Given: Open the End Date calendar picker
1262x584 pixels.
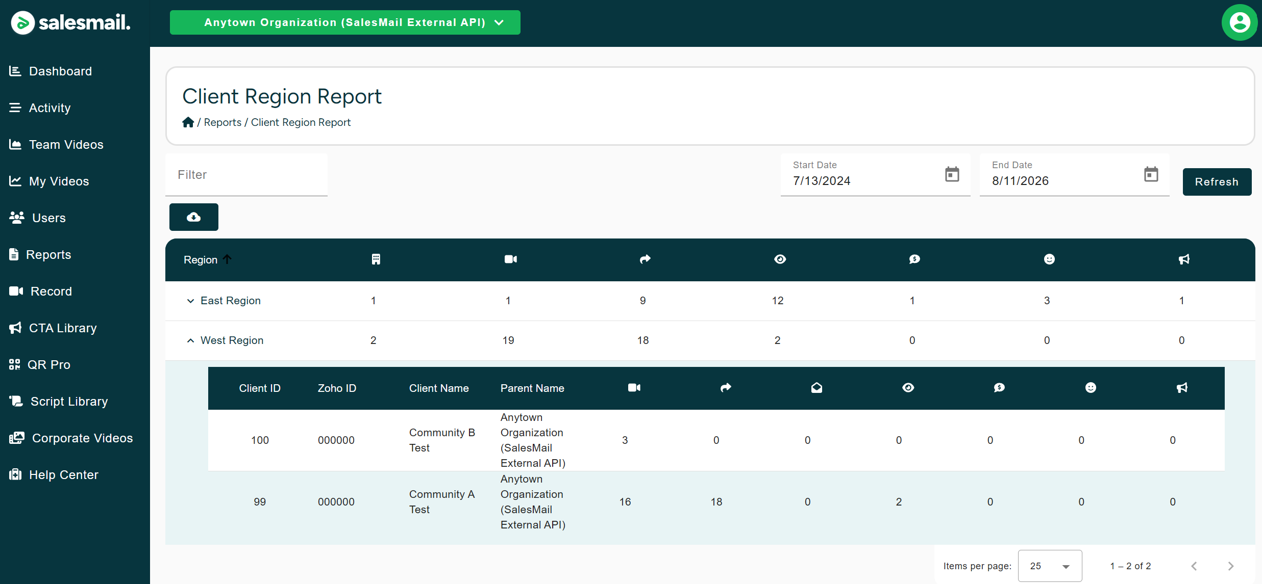Looking at the screenshot, I should pyautogui.click(x=1151, y=174).
